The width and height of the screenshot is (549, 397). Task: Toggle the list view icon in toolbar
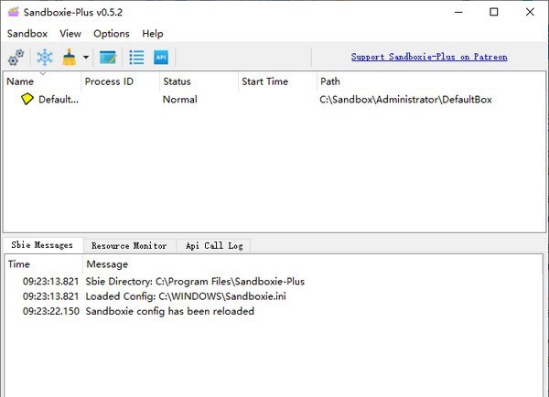[136, 57]
